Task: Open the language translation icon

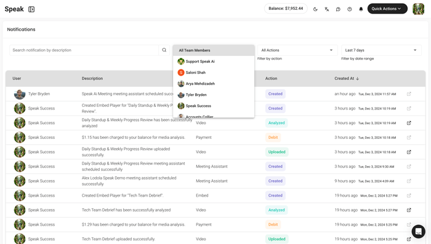Action: [x=327, y=9]
